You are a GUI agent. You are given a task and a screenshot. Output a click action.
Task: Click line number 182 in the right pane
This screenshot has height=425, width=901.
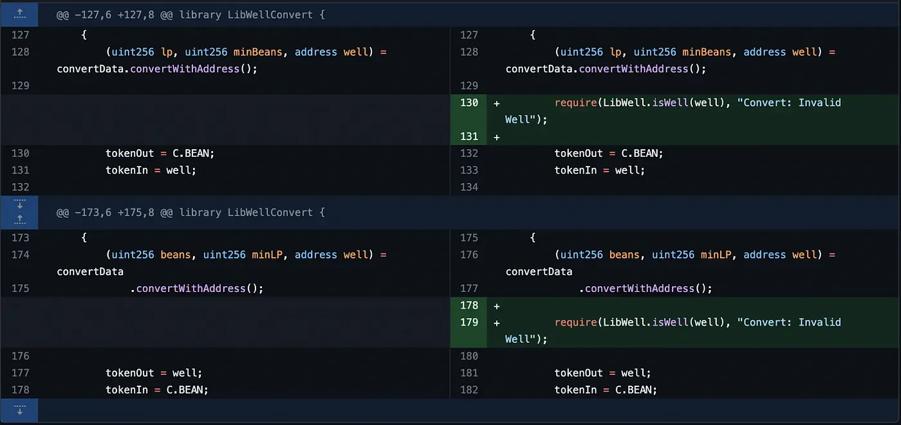click(469, 390)
